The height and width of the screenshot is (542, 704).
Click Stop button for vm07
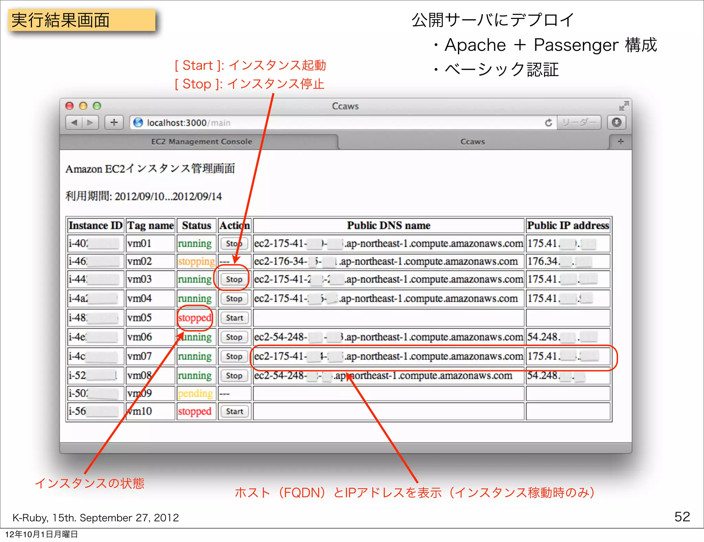[234, 356]
